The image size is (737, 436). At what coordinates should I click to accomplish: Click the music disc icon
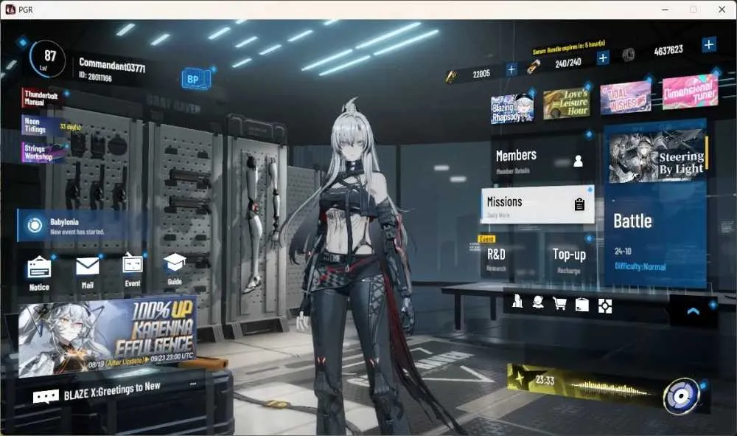pos(681,396)
